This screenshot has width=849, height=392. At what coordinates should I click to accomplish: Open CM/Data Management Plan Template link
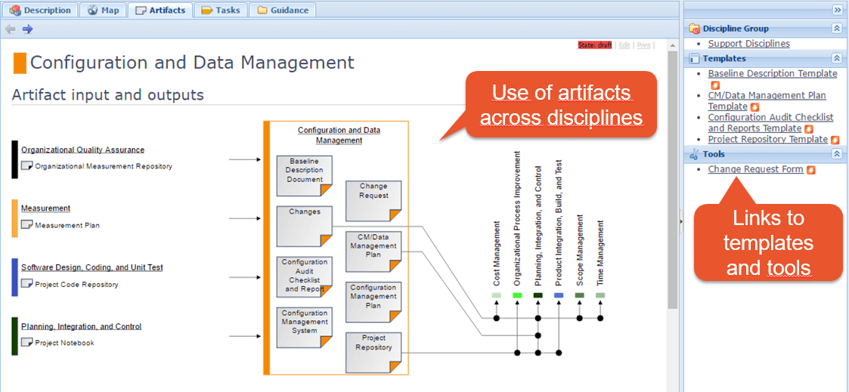767,101
